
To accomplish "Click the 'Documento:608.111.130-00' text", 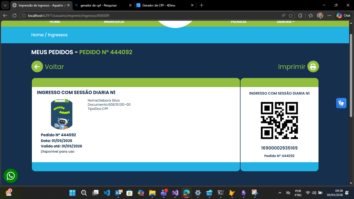I will click(109, 105).
